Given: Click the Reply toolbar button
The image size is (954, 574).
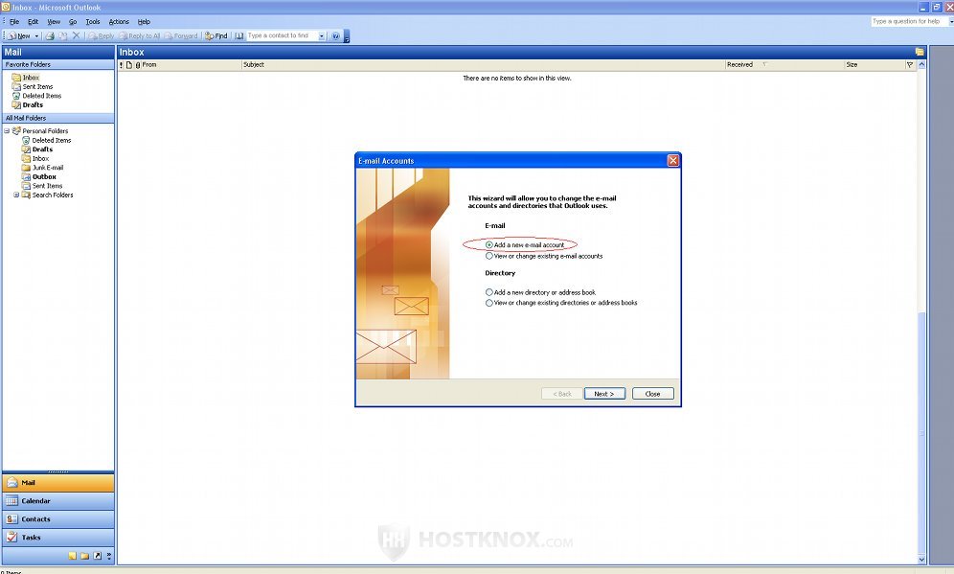Looking at the screenshot, I should [101, 35].
